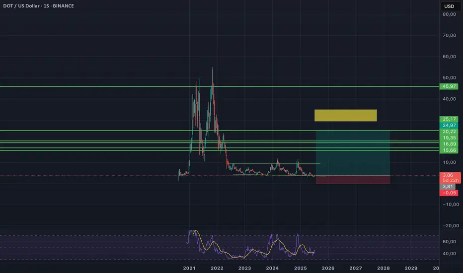The width and height of the screenshot is (463, 273).
Task: Click the green 25,17 price label
Action: [x=449, y=119]
